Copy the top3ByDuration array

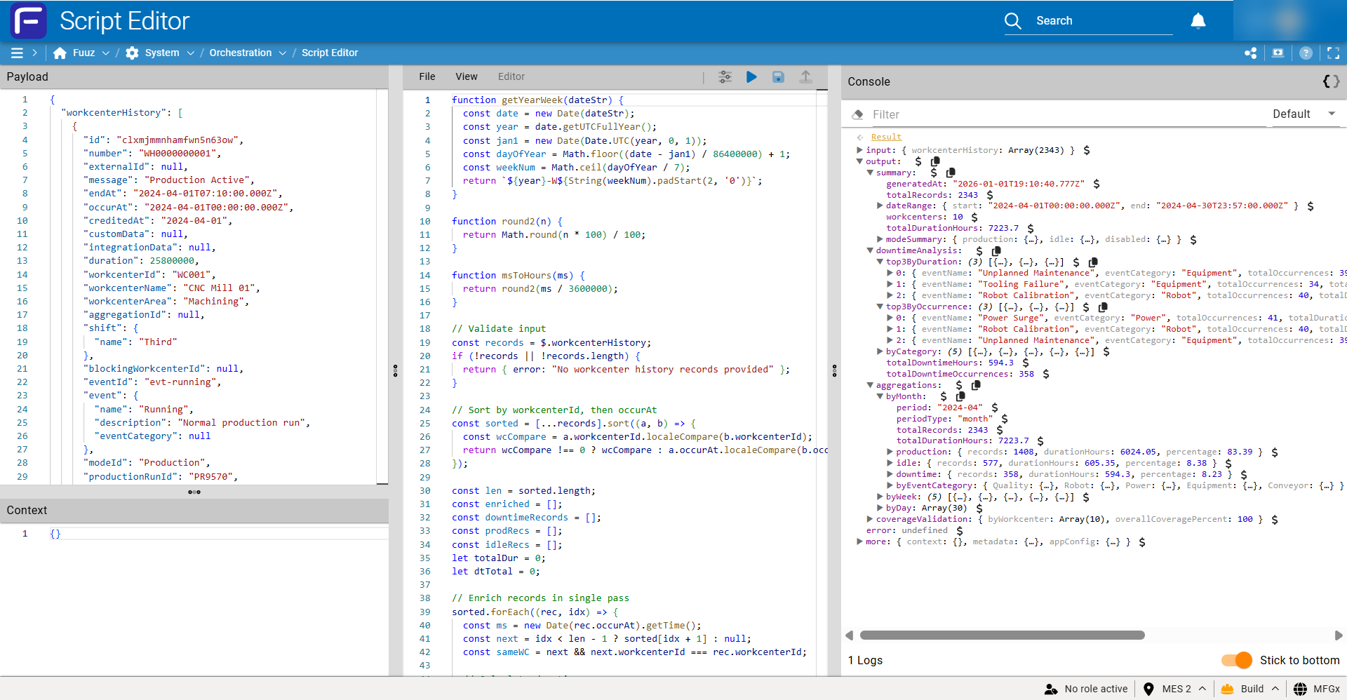[x=1092, y=262]
